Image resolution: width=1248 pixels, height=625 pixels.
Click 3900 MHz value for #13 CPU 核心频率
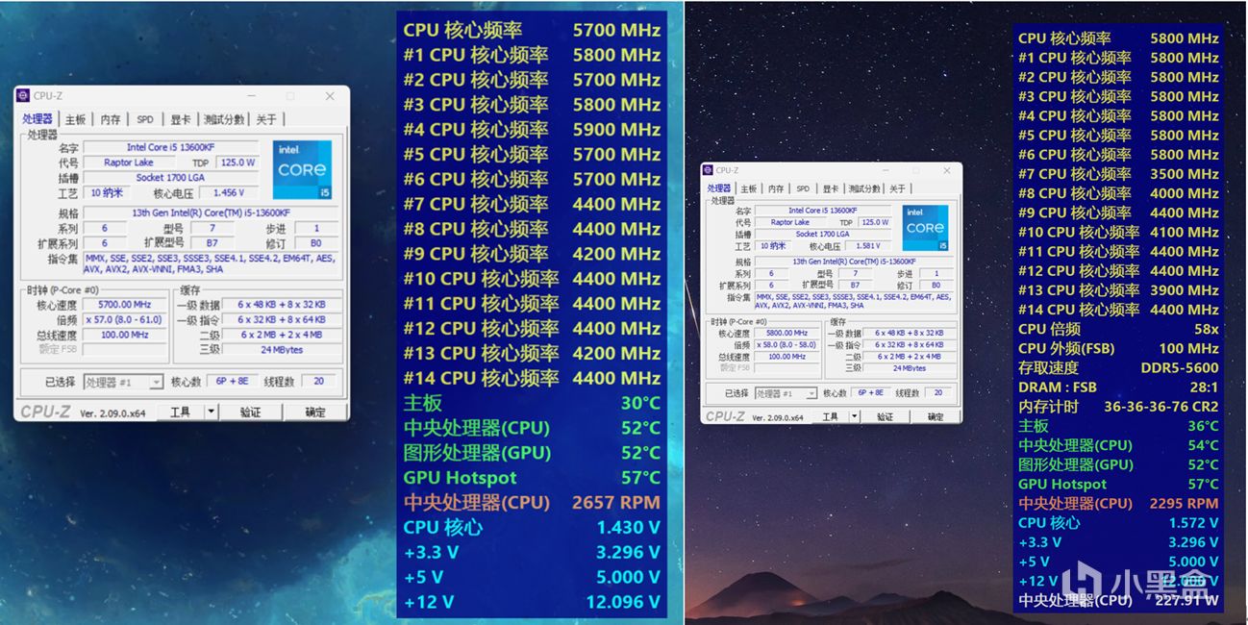1185,290
